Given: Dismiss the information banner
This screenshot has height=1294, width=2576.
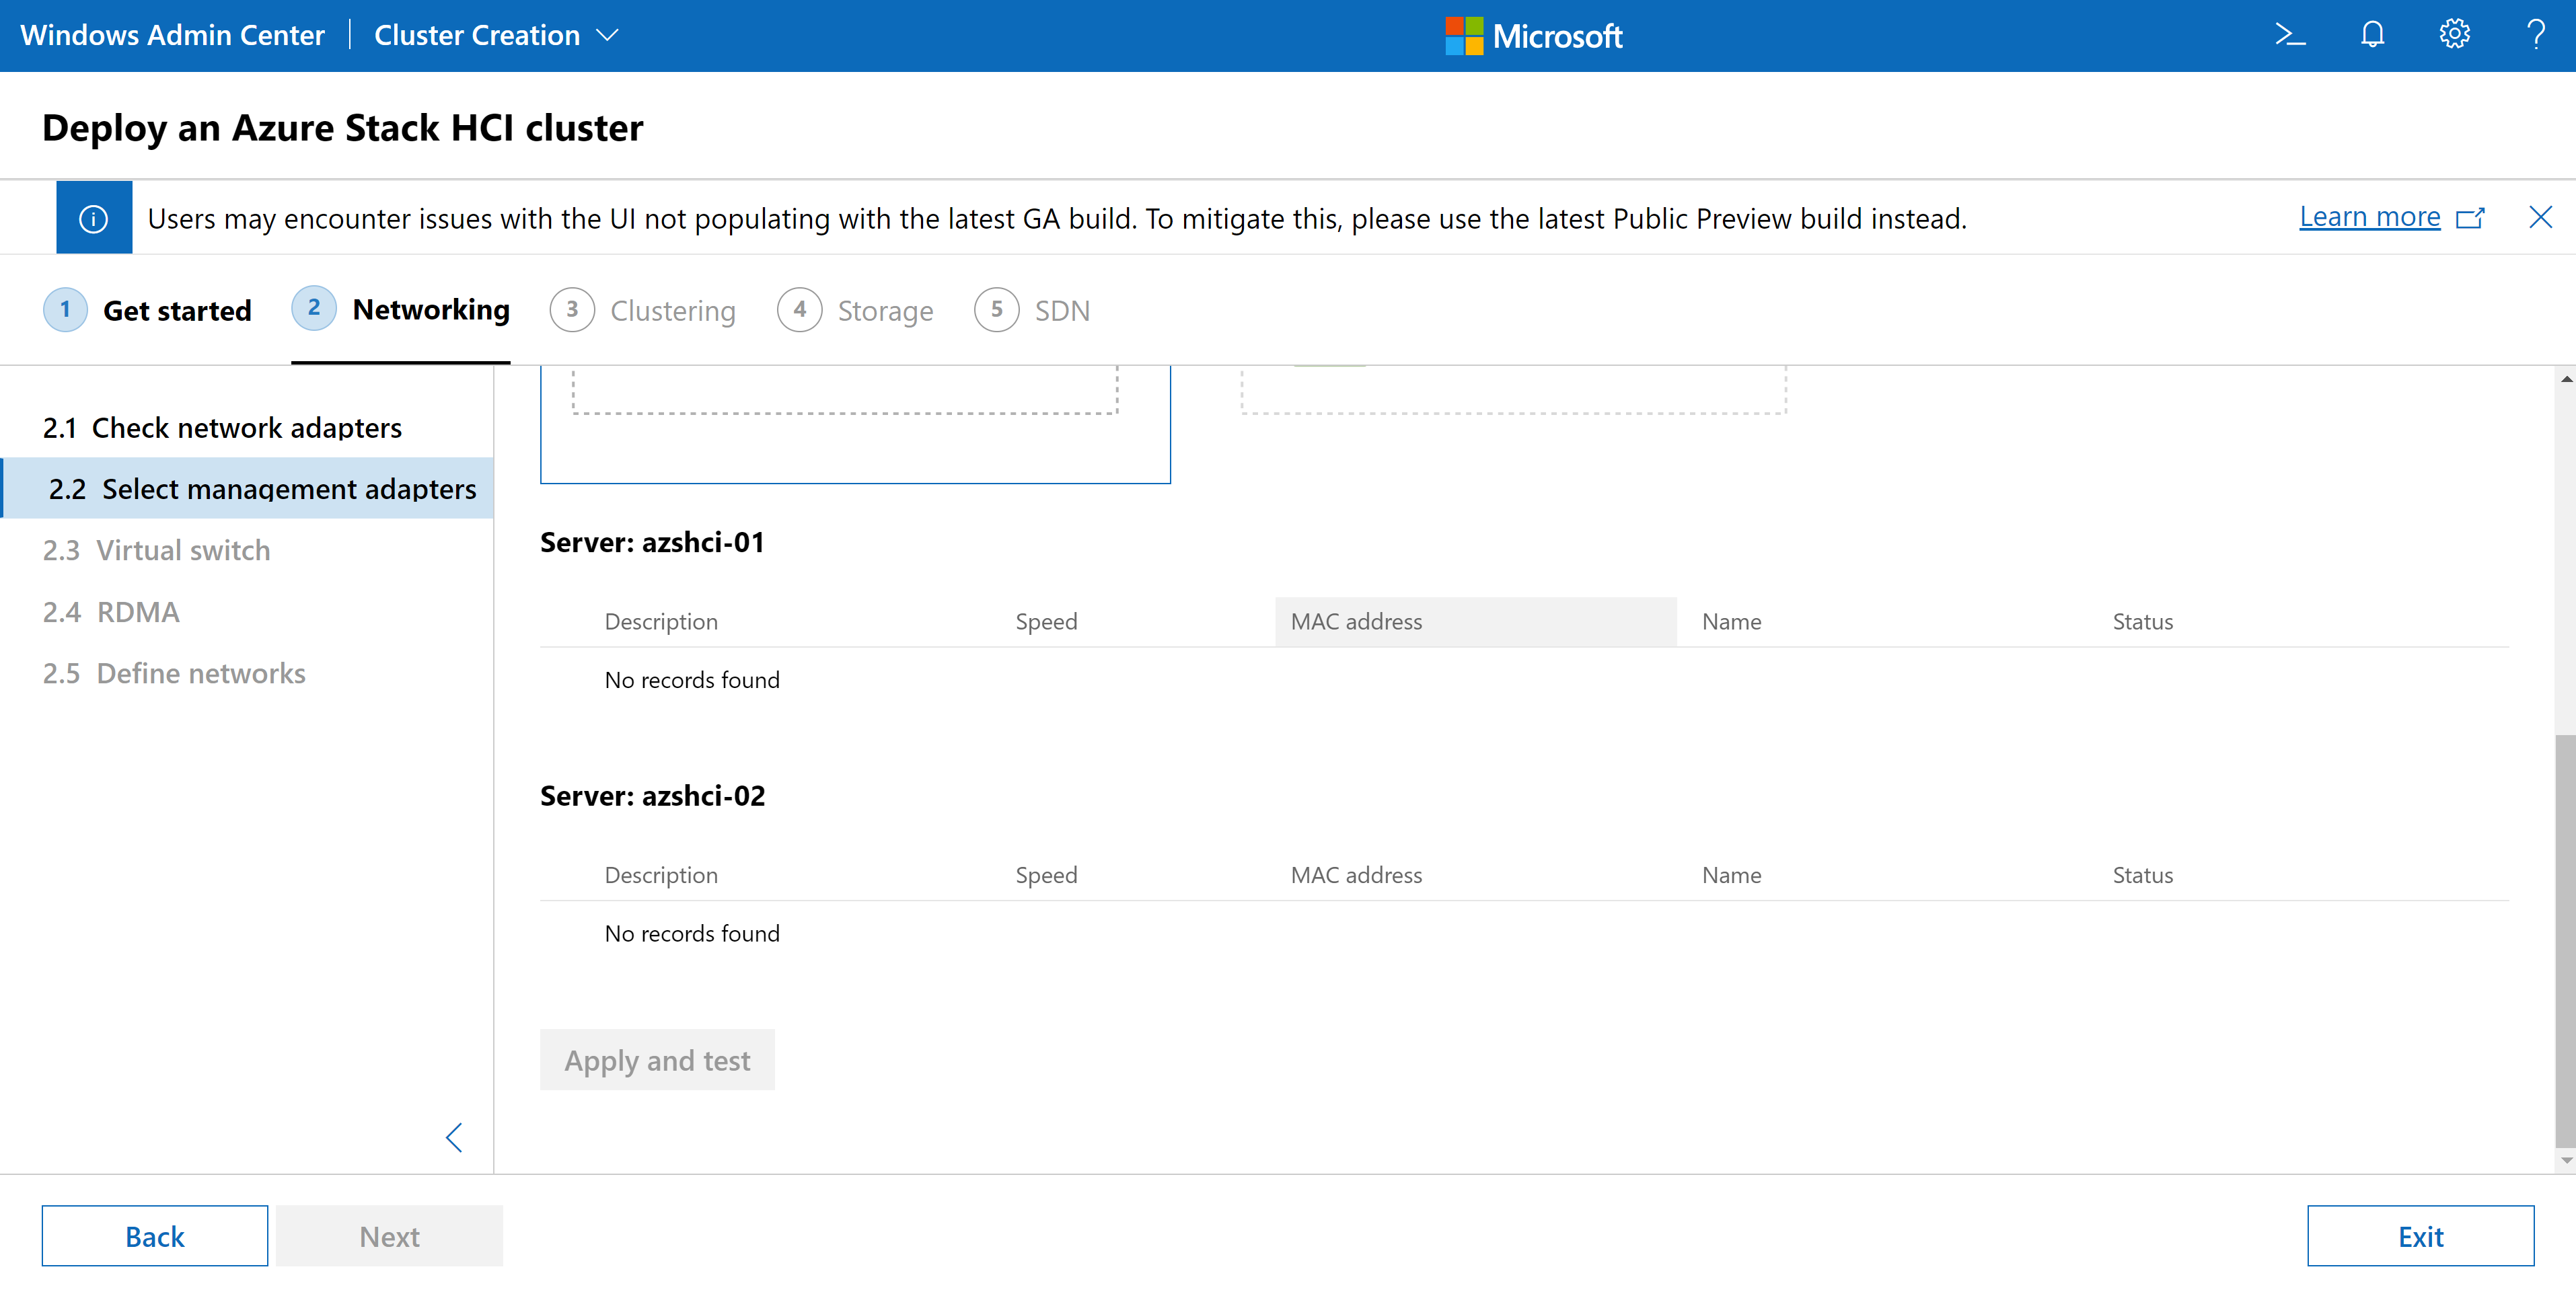Looking at the screenshot, I should [x=2540, y=217].
